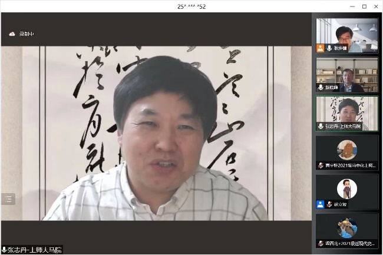Click the microphone icon on calligraphy-background thumbnail
The image size is (383, 255).
point(321,126)
